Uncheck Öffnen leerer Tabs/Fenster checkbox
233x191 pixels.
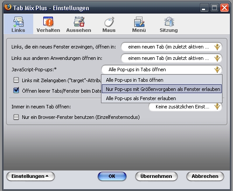pyautogui.click(x=16, y=90)
